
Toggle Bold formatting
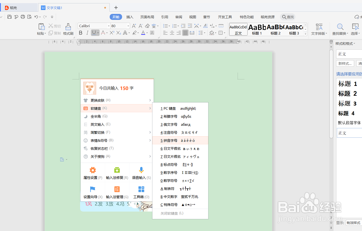pos(80,33)
